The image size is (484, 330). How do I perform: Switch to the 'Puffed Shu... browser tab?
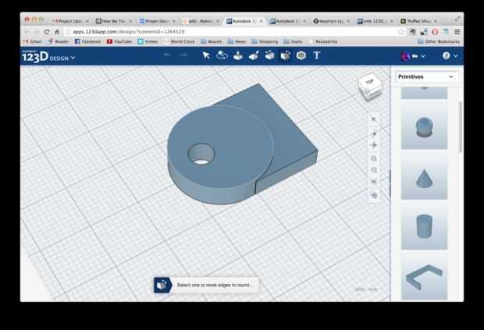(418, 21)
